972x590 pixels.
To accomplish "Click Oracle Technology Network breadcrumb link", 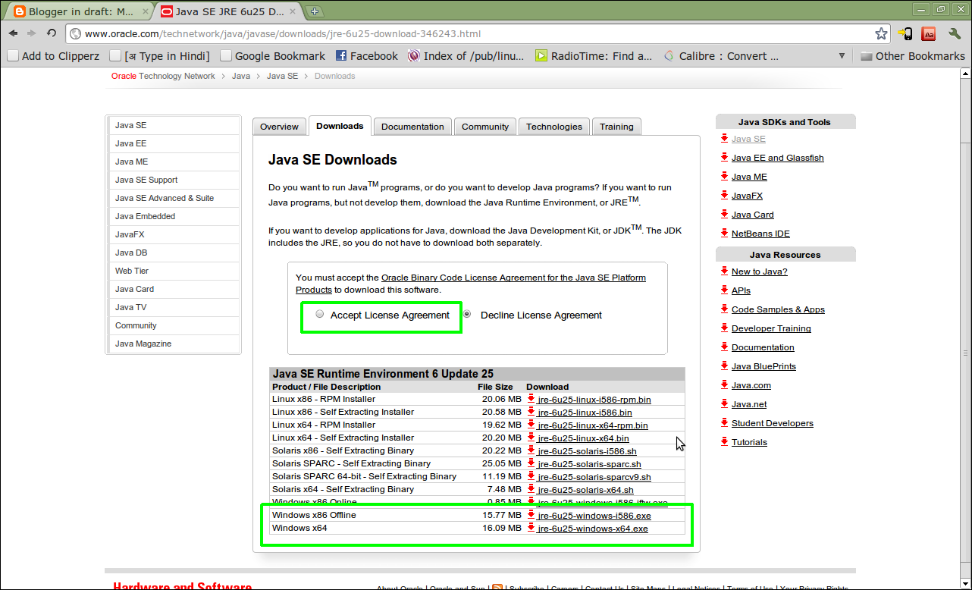I will (x=163, y=76).
